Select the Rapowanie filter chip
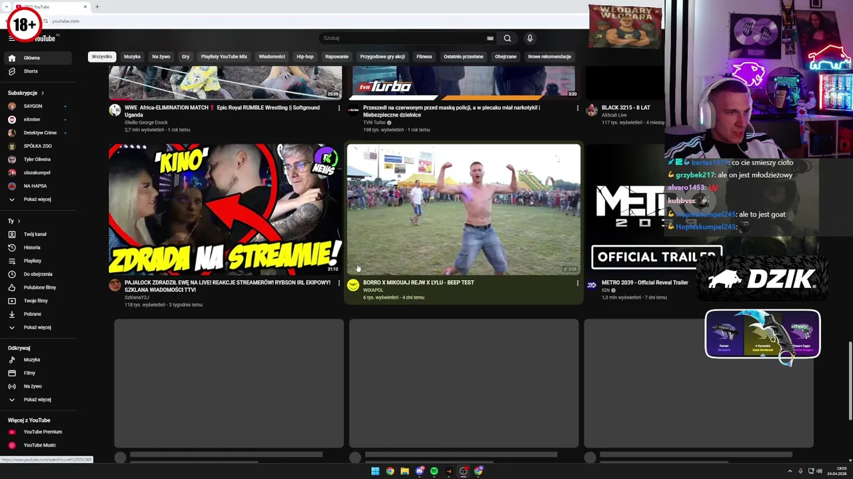Viewport: 853px width, 479px height. click(337, 57)
